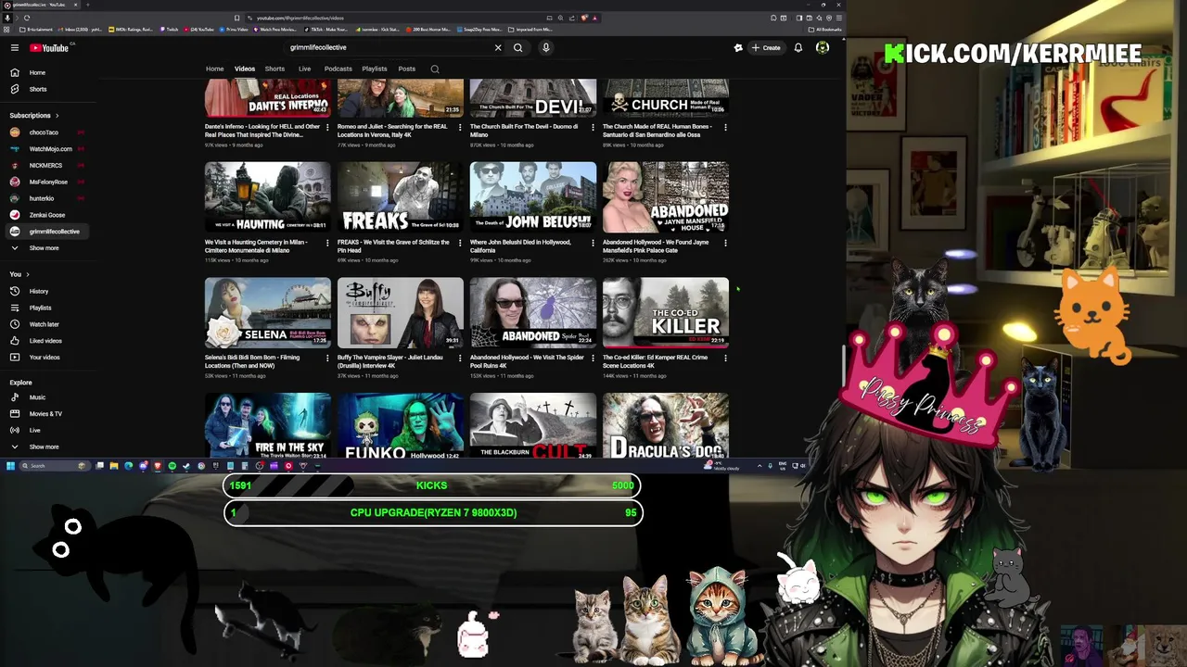Open the Twitch bookmark
The image size is (1187, 667).
coord(169,30)
